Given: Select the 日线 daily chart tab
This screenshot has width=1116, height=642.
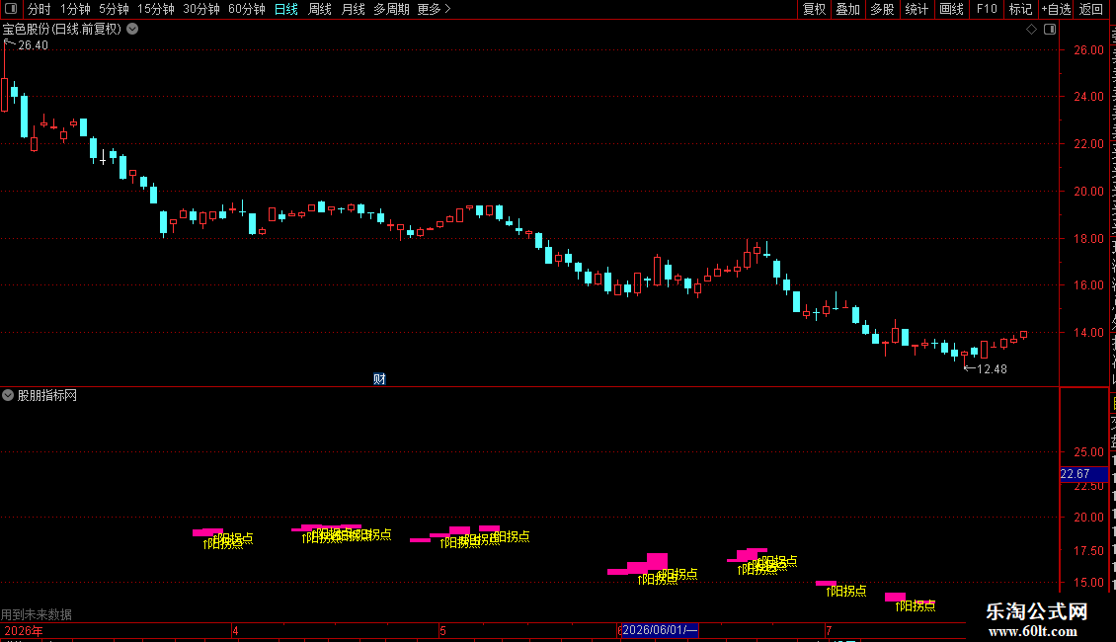Looking at the screenshot, I should (286, 9).
